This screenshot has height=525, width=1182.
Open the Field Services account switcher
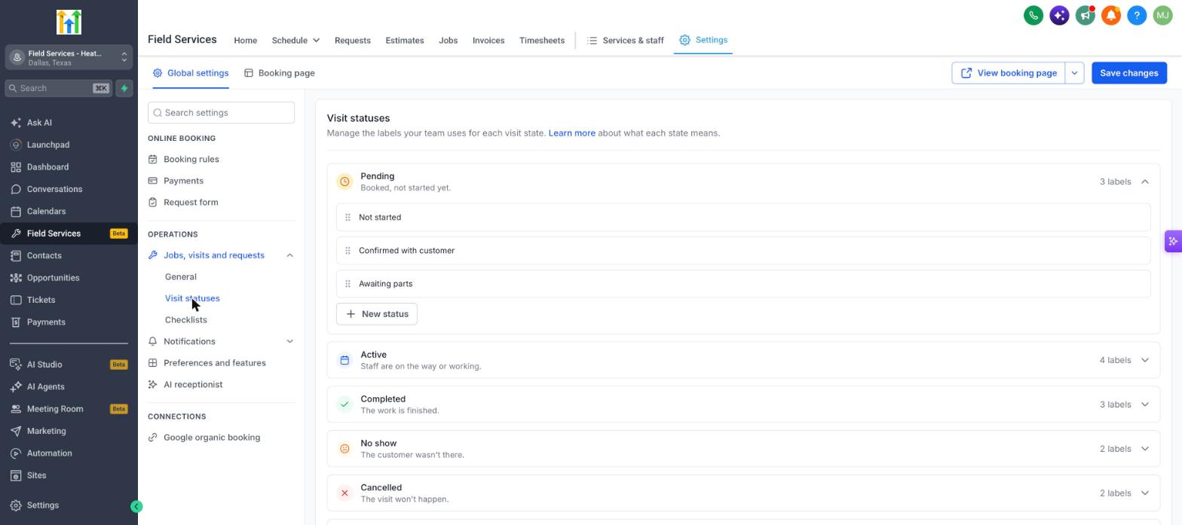pos(69,57)
